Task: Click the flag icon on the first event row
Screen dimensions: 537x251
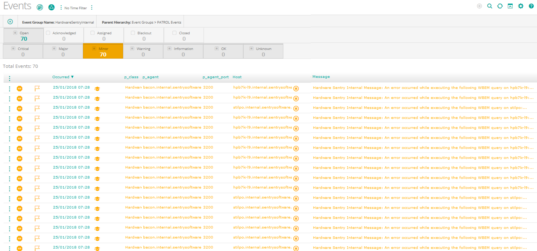Action: 37,88
